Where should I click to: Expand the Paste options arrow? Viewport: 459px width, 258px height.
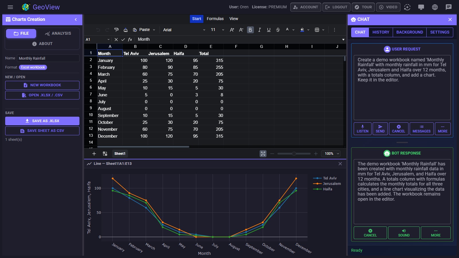[154, 30]
